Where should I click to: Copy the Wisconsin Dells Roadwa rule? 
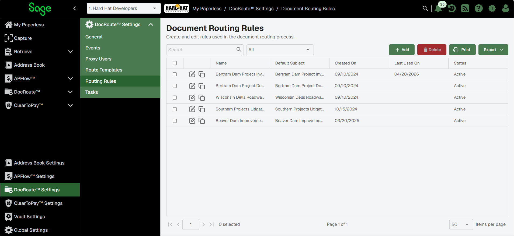click(202, 97)
